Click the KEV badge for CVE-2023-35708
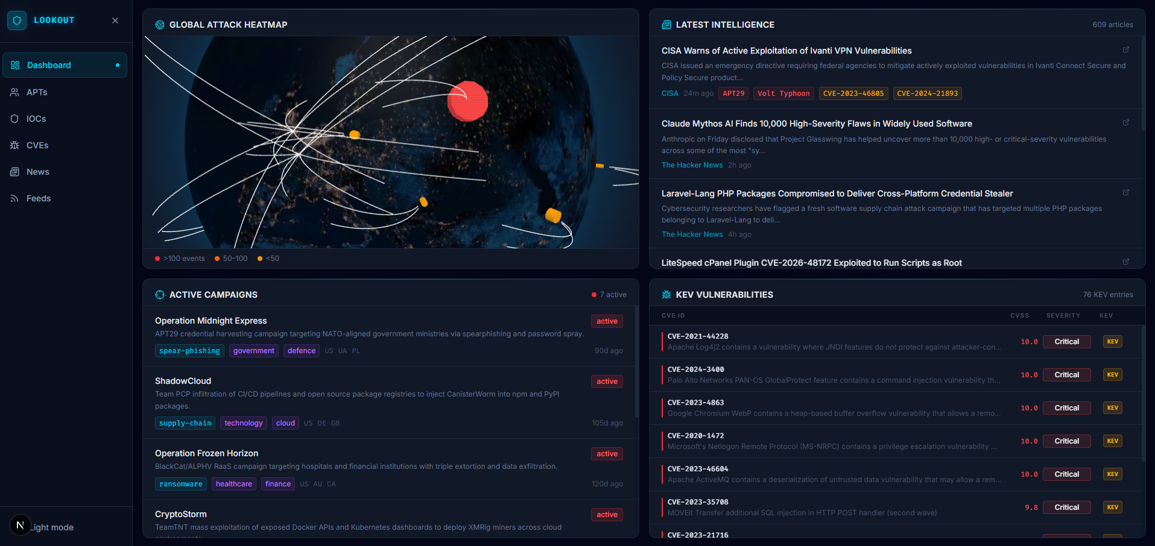1155x546 pixels. pyautogui.click(x=1113, y=507)
